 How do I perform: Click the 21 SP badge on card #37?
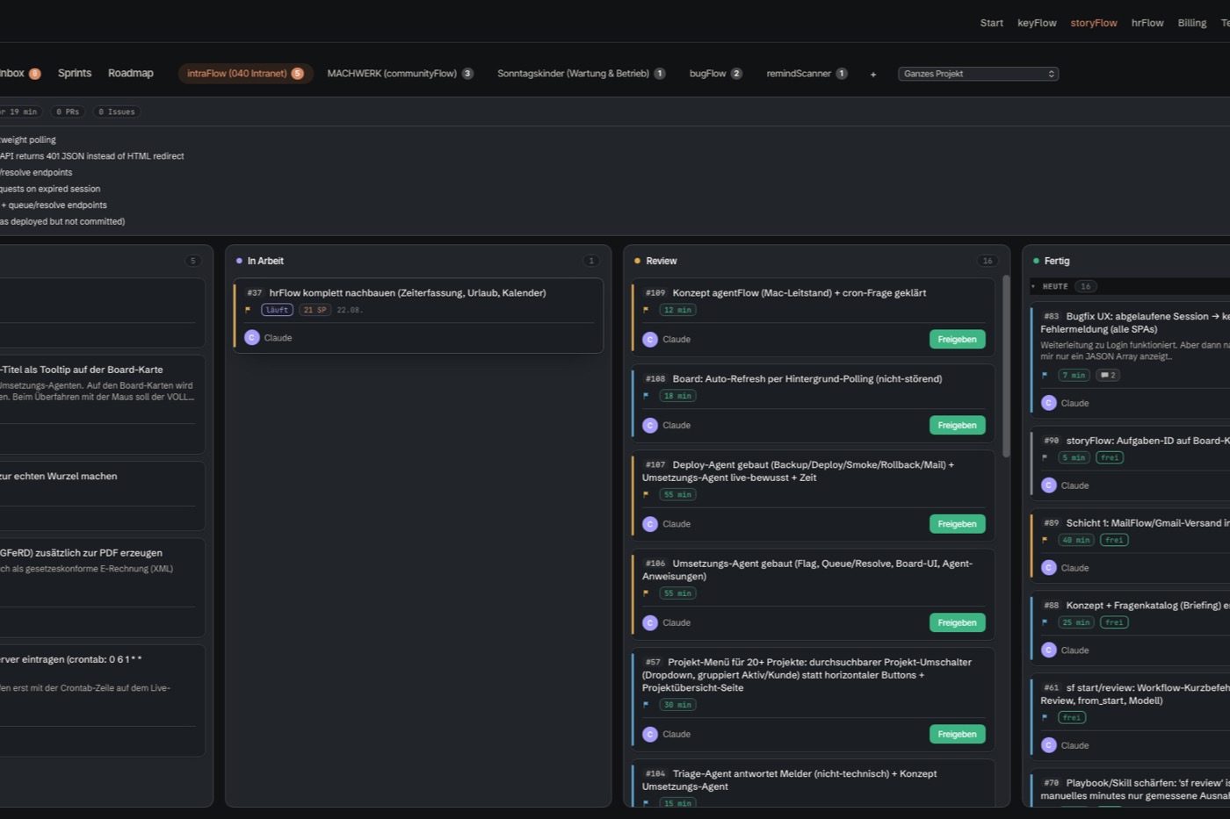point(315,310)
